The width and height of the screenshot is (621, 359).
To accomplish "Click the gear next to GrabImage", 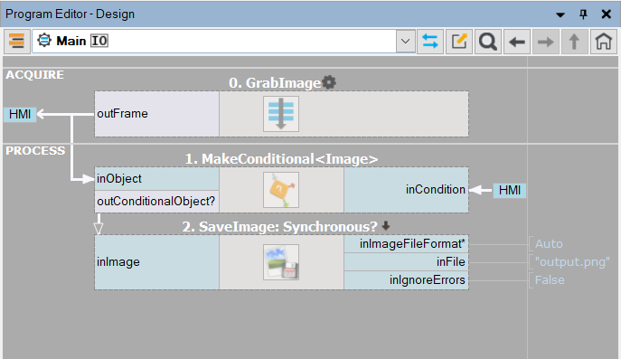I will (x=329, y=82).
